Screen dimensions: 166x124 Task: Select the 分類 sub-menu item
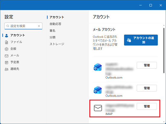point(53,37)
